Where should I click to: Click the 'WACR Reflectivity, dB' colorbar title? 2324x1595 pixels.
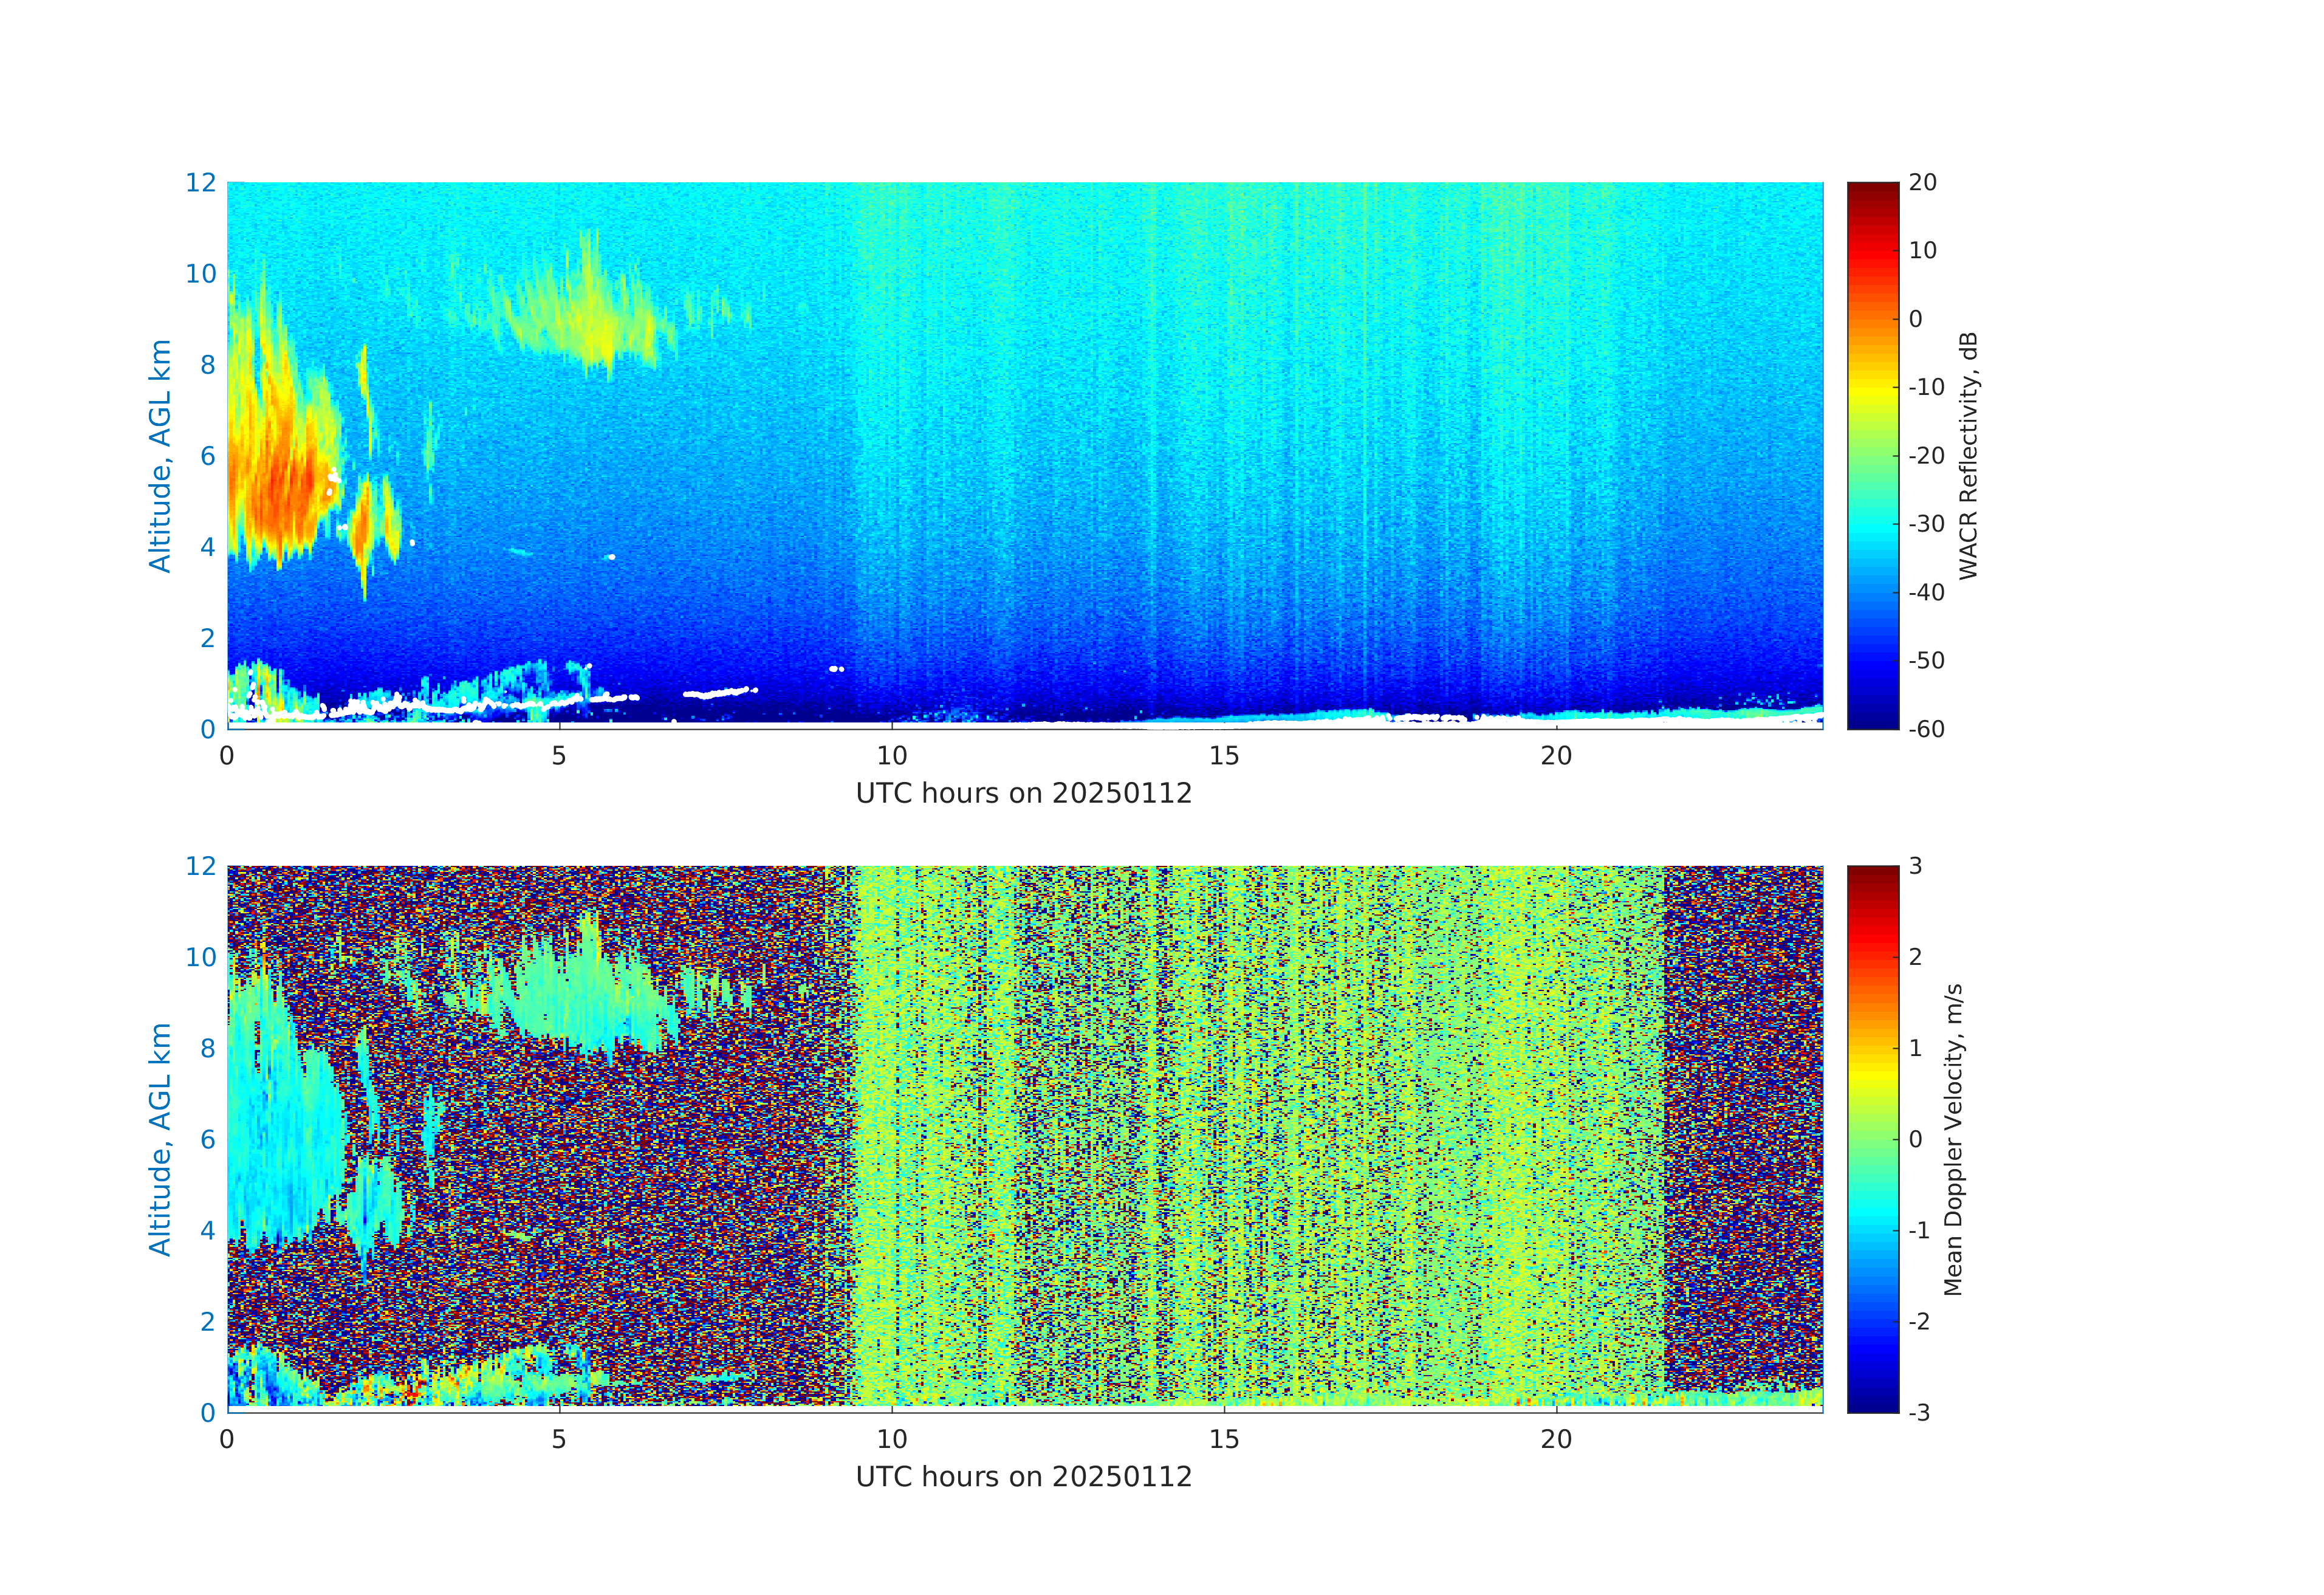pyautogui.click(x=1968, y=455)
